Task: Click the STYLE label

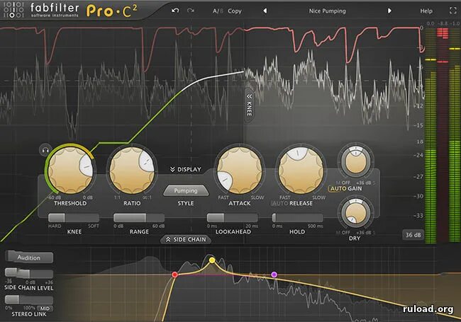Action: click(186, 203)
